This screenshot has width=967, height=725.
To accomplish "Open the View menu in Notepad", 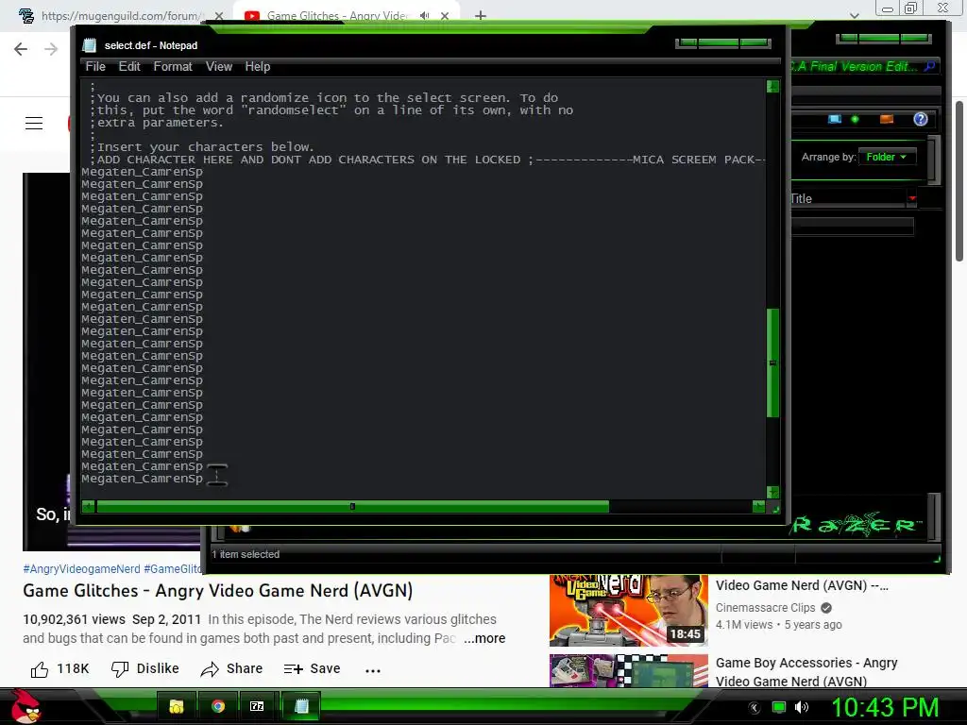I will click(219, 67).
